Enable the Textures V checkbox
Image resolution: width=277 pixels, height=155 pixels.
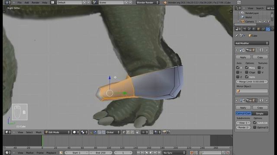(x=259, y=72)
